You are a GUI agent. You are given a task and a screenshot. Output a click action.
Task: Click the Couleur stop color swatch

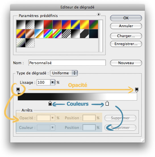[43, 127]
